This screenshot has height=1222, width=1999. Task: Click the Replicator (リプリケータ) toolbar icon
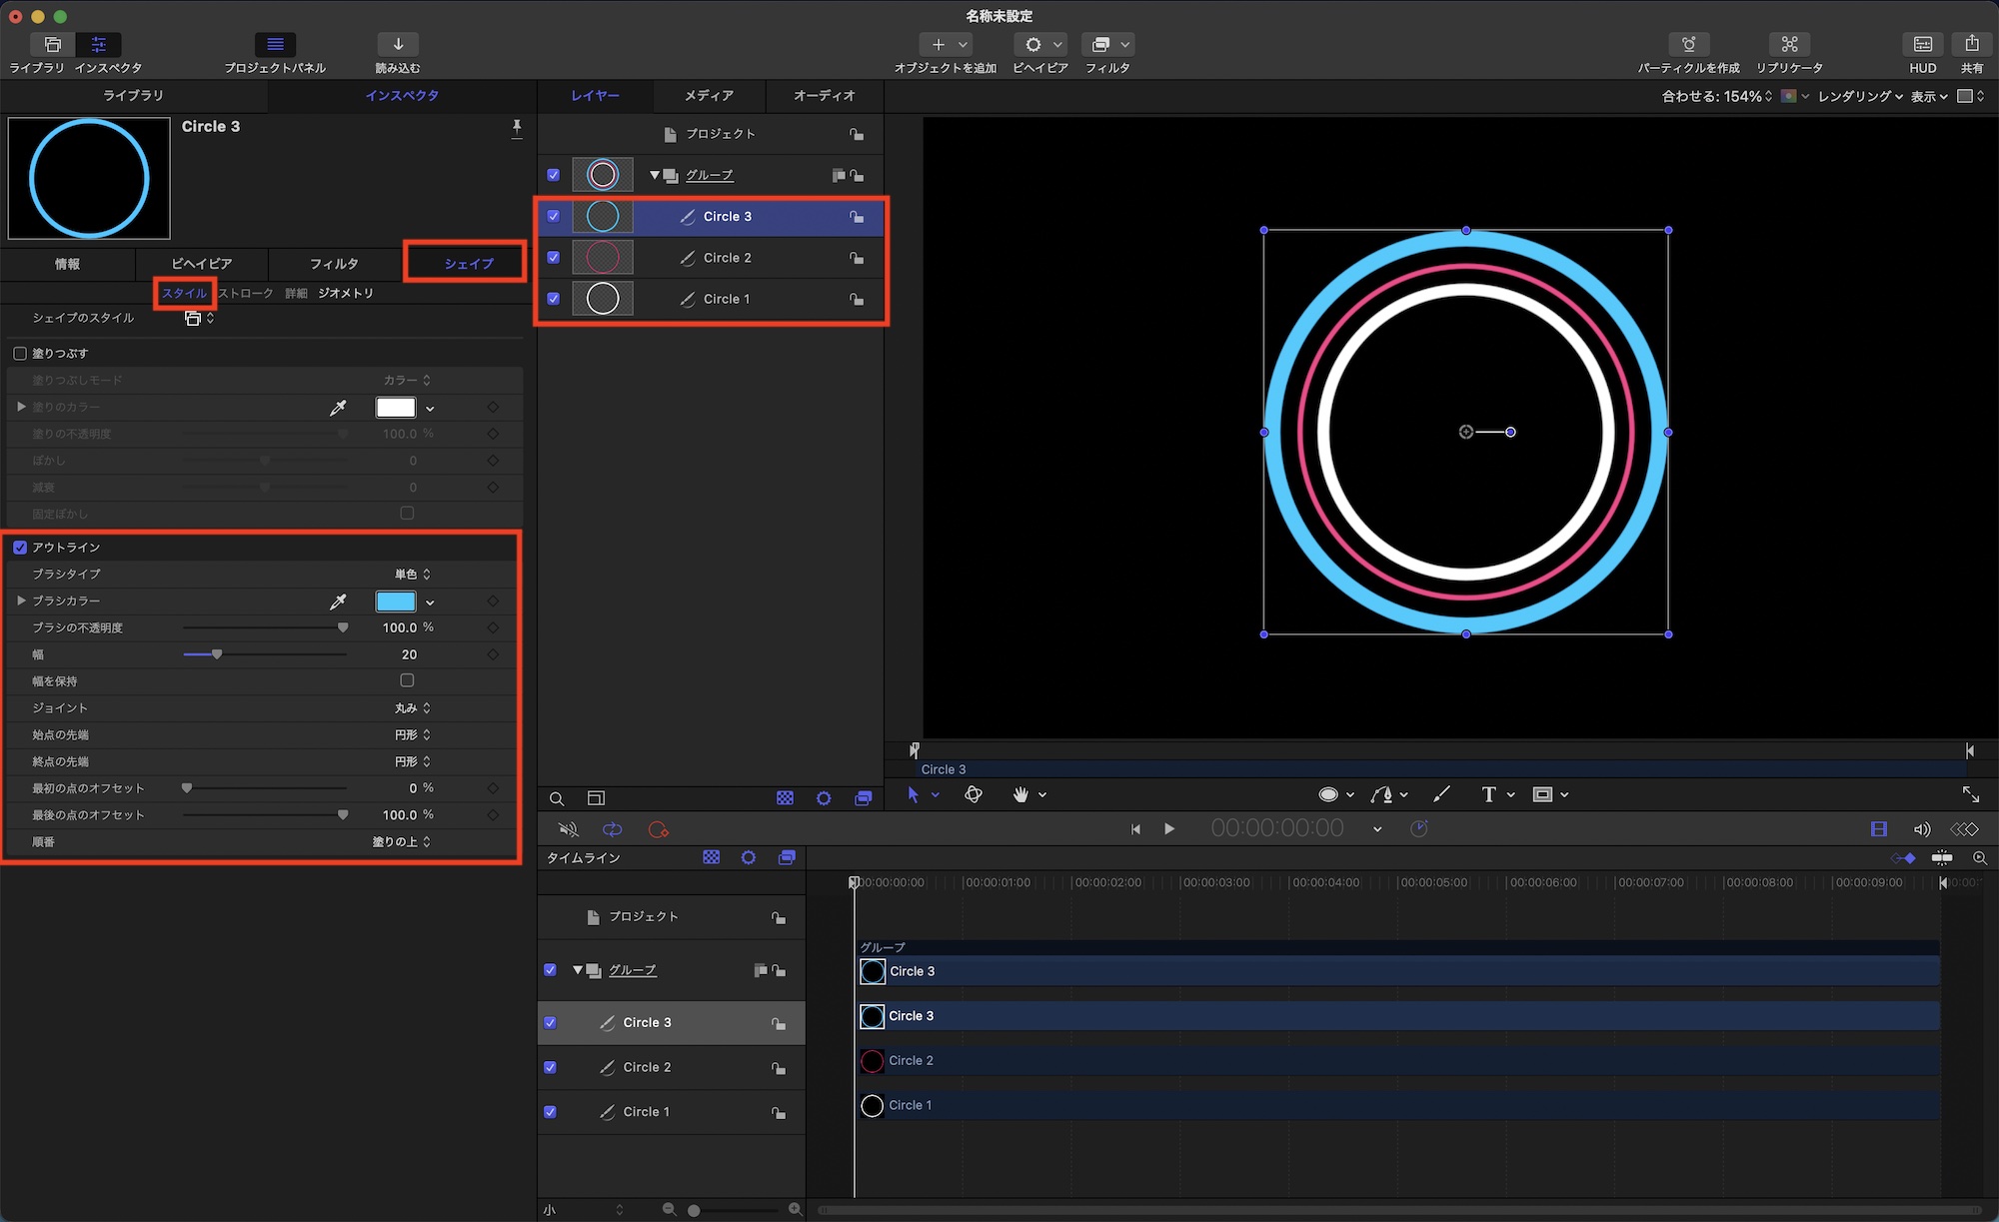[1789, 45]
